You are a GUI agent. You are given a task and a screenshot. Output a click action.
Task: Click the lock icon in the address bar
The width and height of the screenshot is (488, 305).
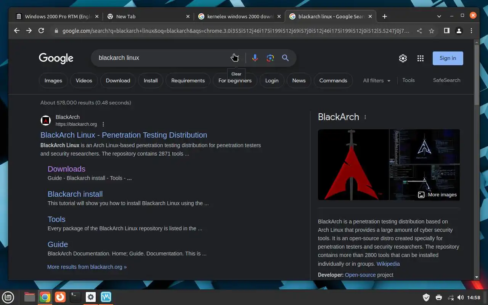(56, 31)
